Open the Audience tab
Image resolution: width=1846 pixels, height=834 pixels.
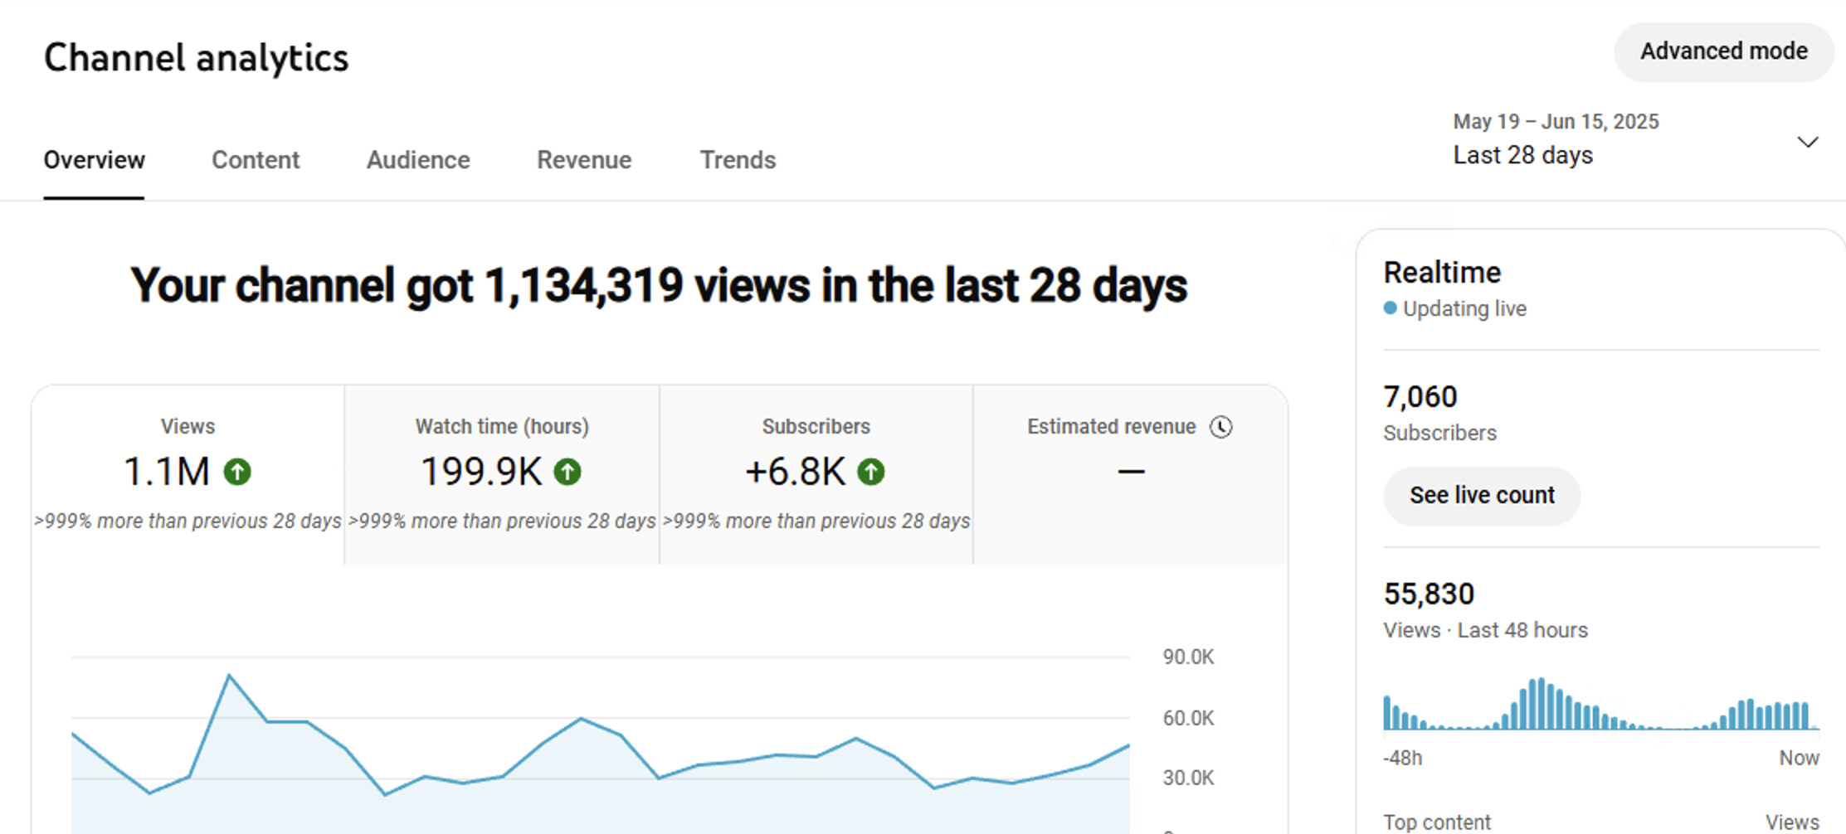(x=418, y=160)
